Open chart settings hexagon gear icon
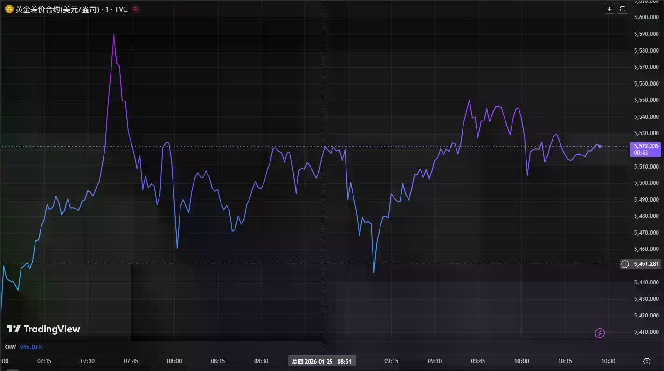 coord(647,361)
